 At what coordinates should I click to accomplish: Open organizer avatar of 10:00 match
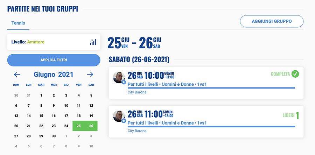[119, 77]
